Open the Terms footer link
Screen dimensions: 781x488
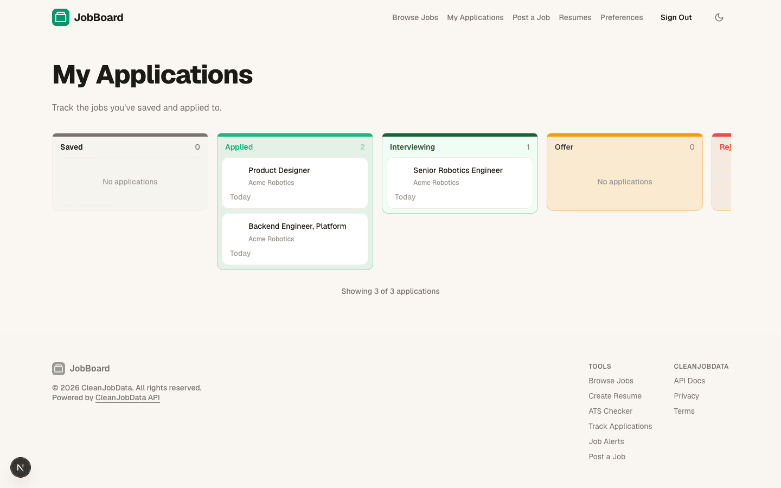[684, 411]
